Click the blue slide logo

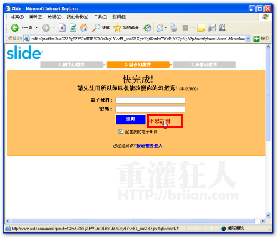coord(25,53)
